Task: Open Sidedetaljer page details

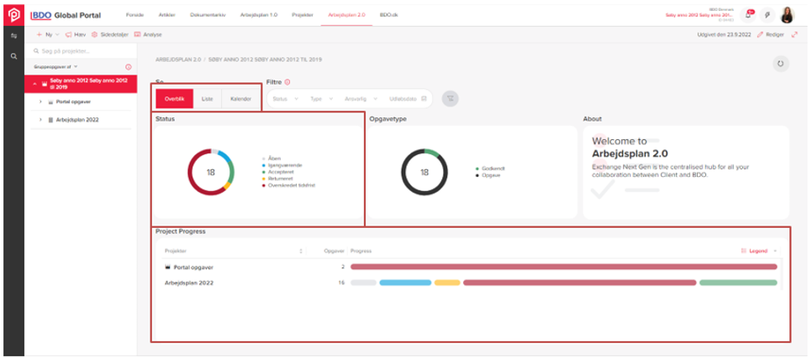Action: (110, 34)
